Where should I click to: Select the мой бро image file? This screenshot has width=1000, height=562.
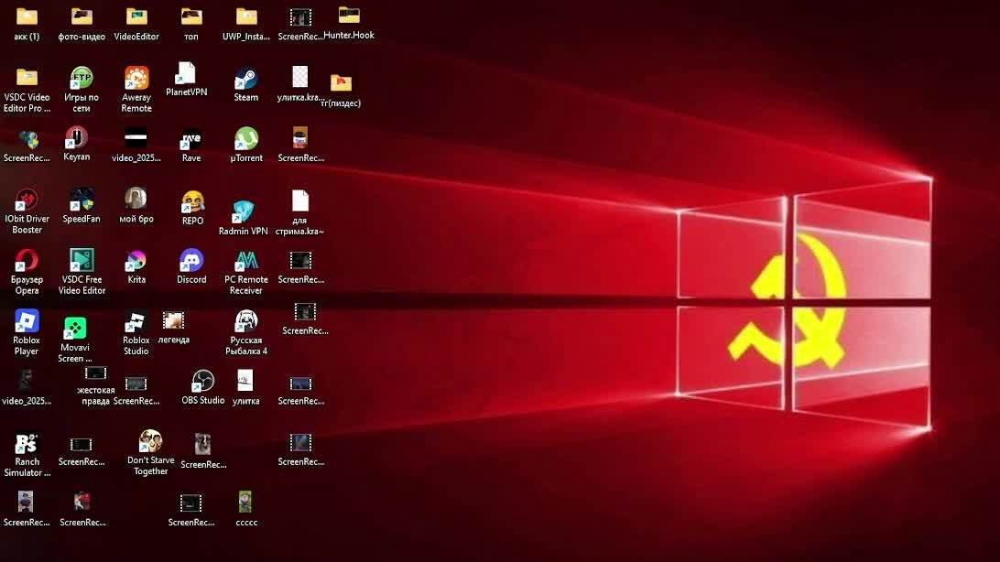136,200
